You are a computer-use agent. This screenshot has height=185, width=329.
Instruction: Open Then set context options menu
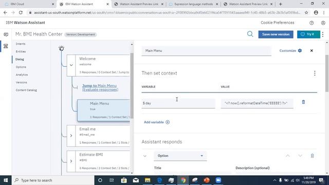tap(315, 73)
